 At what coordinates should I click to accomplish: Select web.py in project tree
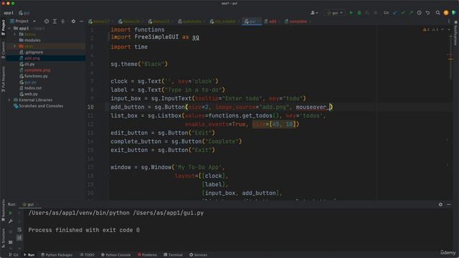pos(29,94)
